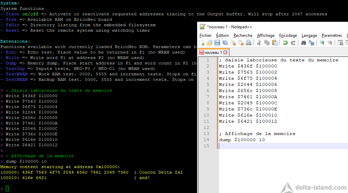Open the find and replace icon
348x193 pixels.
(311, 43)
